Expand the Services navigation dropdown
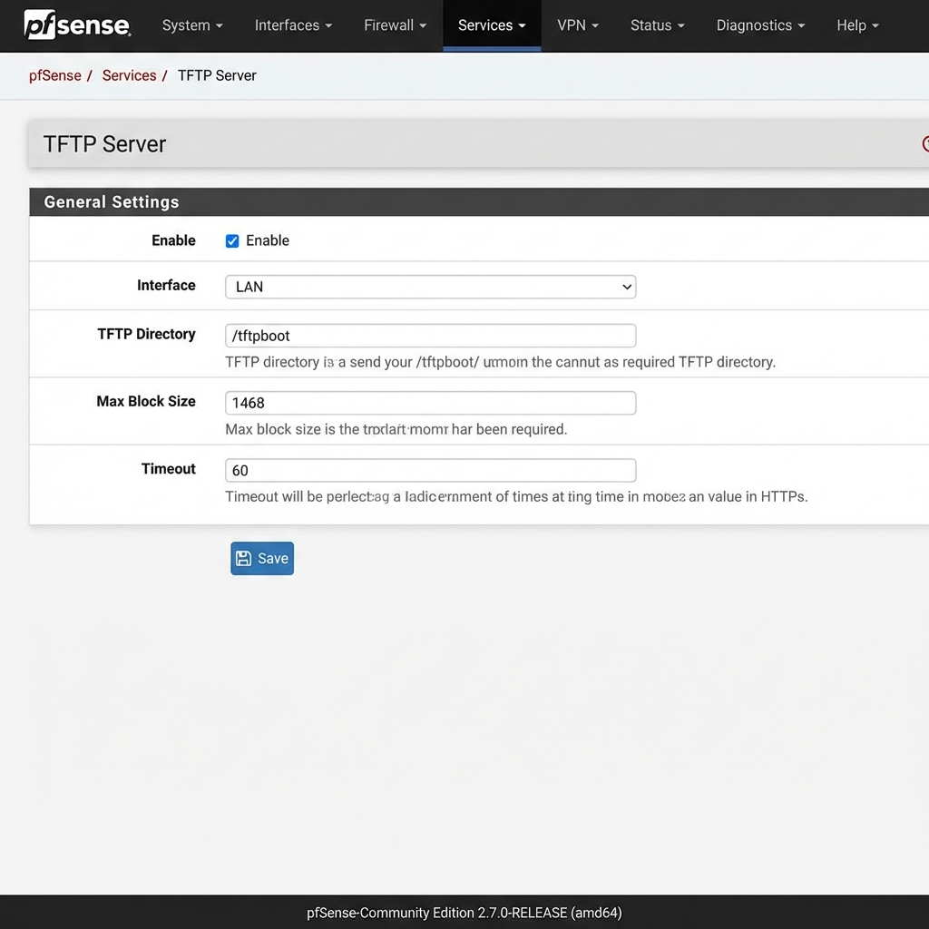 tap(491, 25)
